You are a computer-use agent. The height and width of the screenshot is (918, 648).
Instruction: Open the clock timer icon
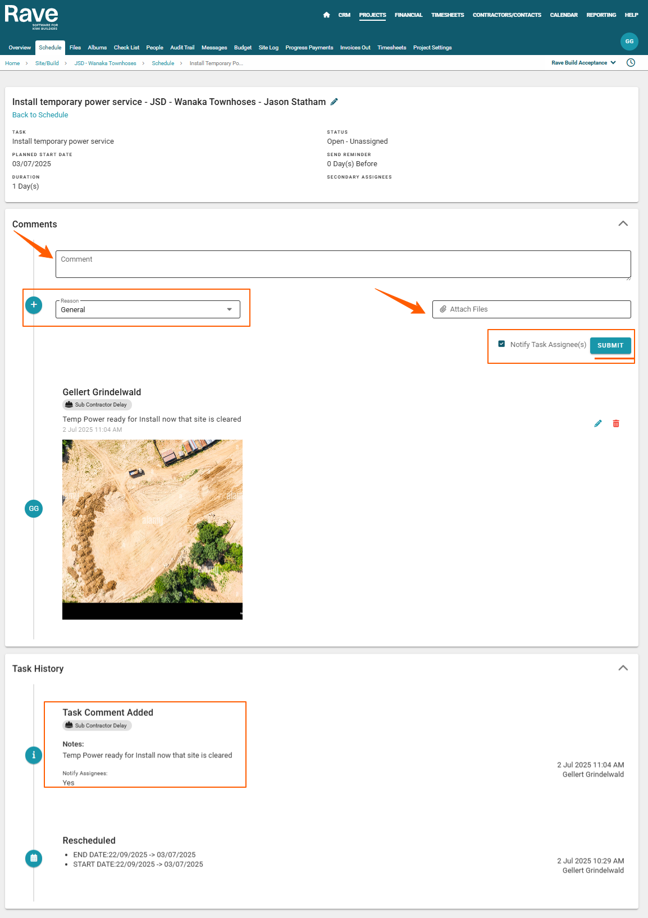[x=631, y=63]
